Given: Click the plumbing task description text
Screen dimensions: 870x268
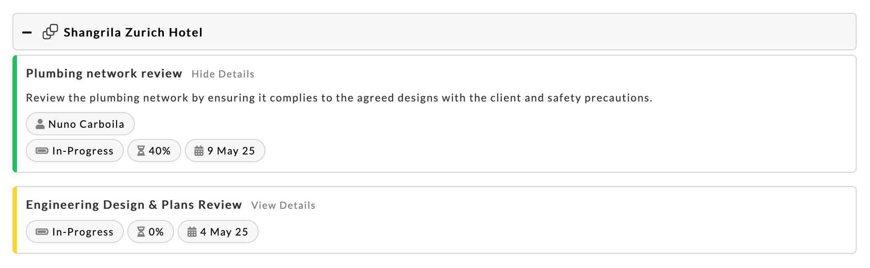Looking at the screenshot, I should (x=339, y=98).
